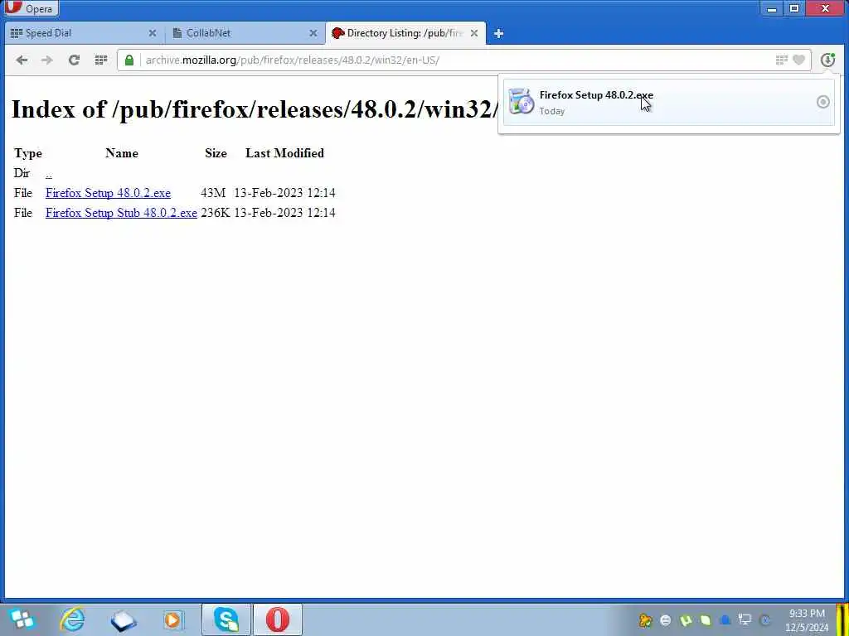The image size is (849, 636).
Task: Close the Speed Dial tab
Action: tap(153, 33)
